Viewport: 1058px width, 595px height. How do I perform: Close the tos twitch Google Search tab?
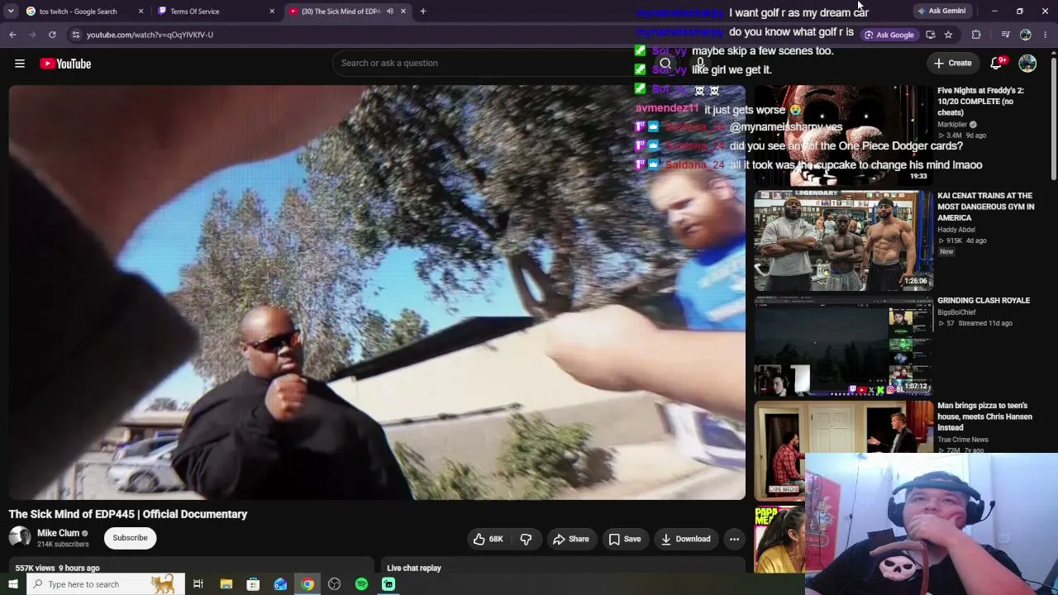141,12
